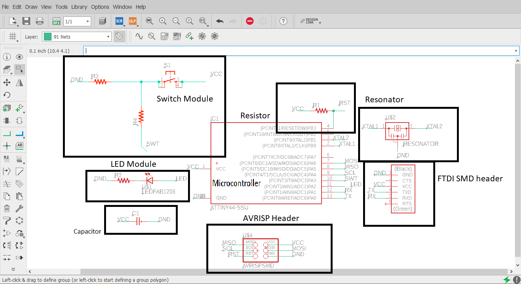Pick the net Label tool
The width and height of the screenshot is (521, 284).
19,145
